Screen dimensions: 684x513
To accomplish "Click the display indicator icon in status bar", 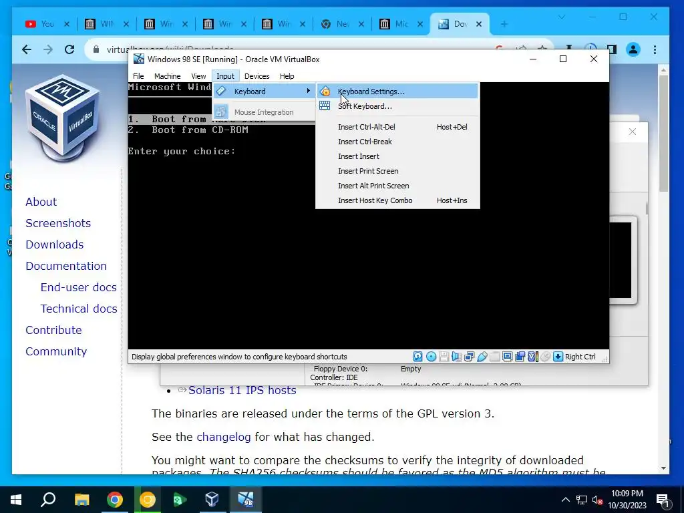I will (x=508, y=357).
